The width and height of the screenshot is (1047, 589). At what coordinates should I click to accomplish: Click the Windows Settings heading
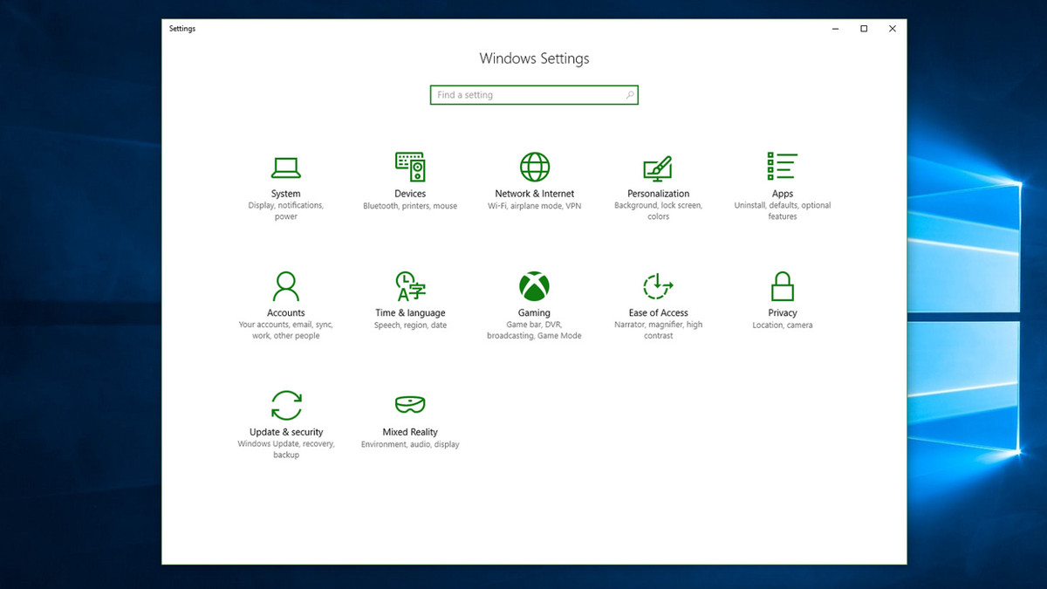534,58
